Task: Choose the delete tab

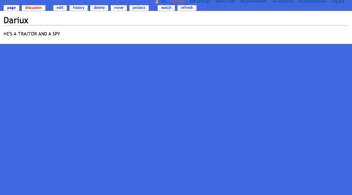Action: tap(99, 8)
